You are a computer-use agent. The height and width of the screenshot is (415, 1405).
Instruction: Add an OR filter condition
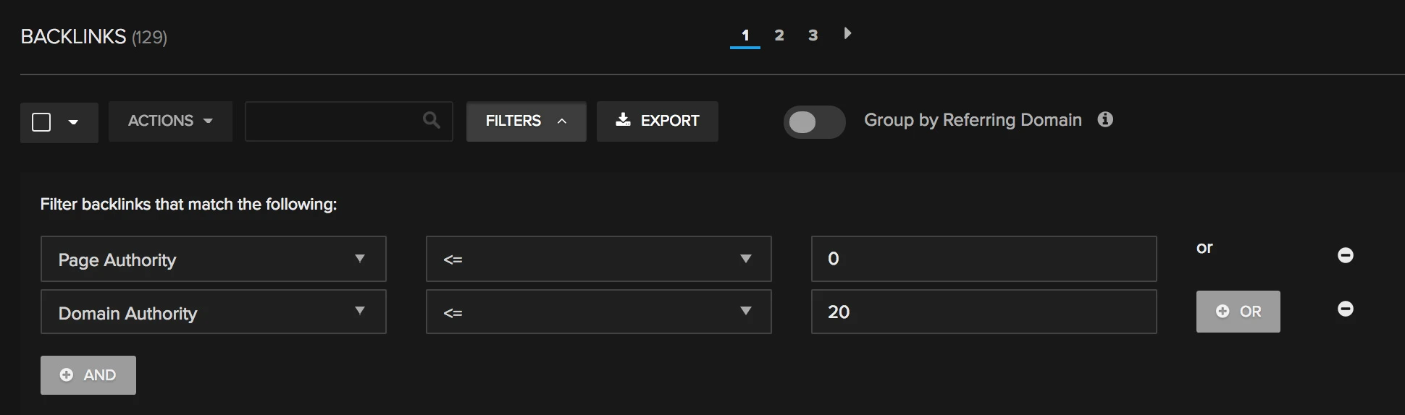(x=1238, y=312)
